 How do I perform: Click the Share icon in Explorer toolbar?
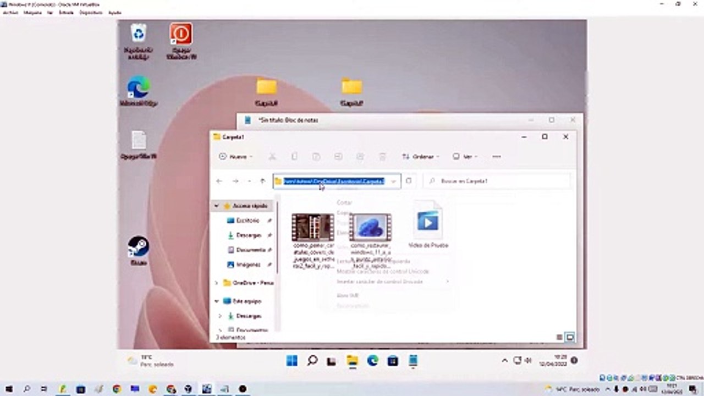(360, 157)
